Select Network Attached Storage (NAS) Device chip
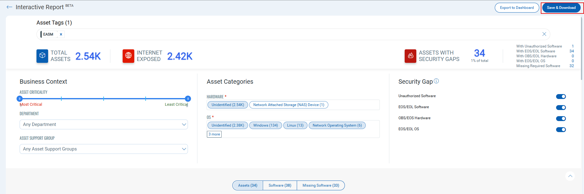Screen dimensions: 584x194 coord(289,105)
